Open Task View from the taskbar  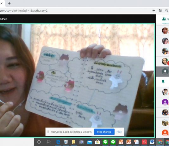pos(49,142)
